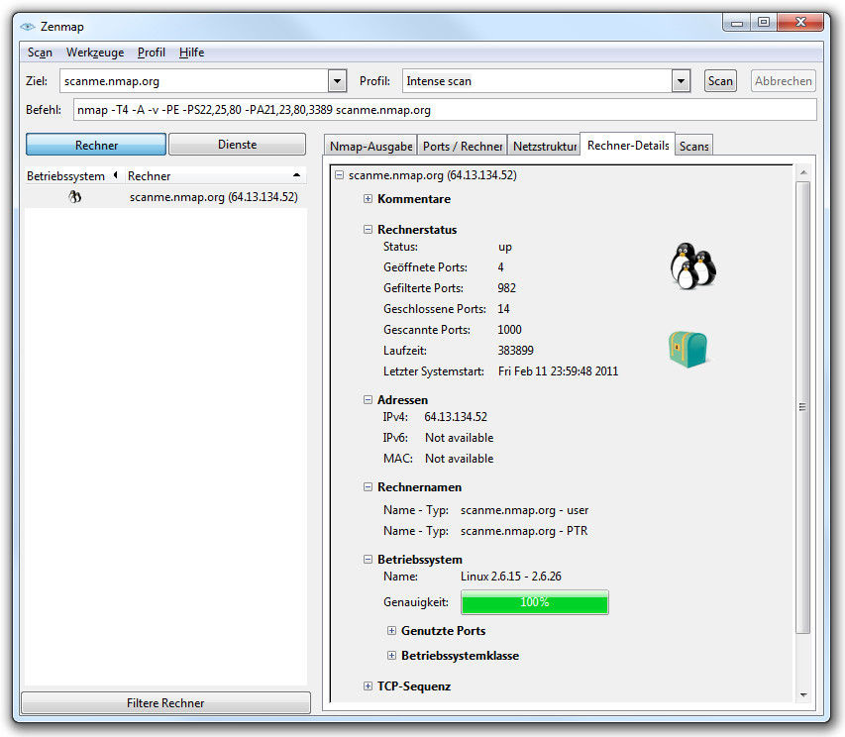This screenshot has width=845, height=737.
Task: Select the Dienste view button
Action: [237, 145]
